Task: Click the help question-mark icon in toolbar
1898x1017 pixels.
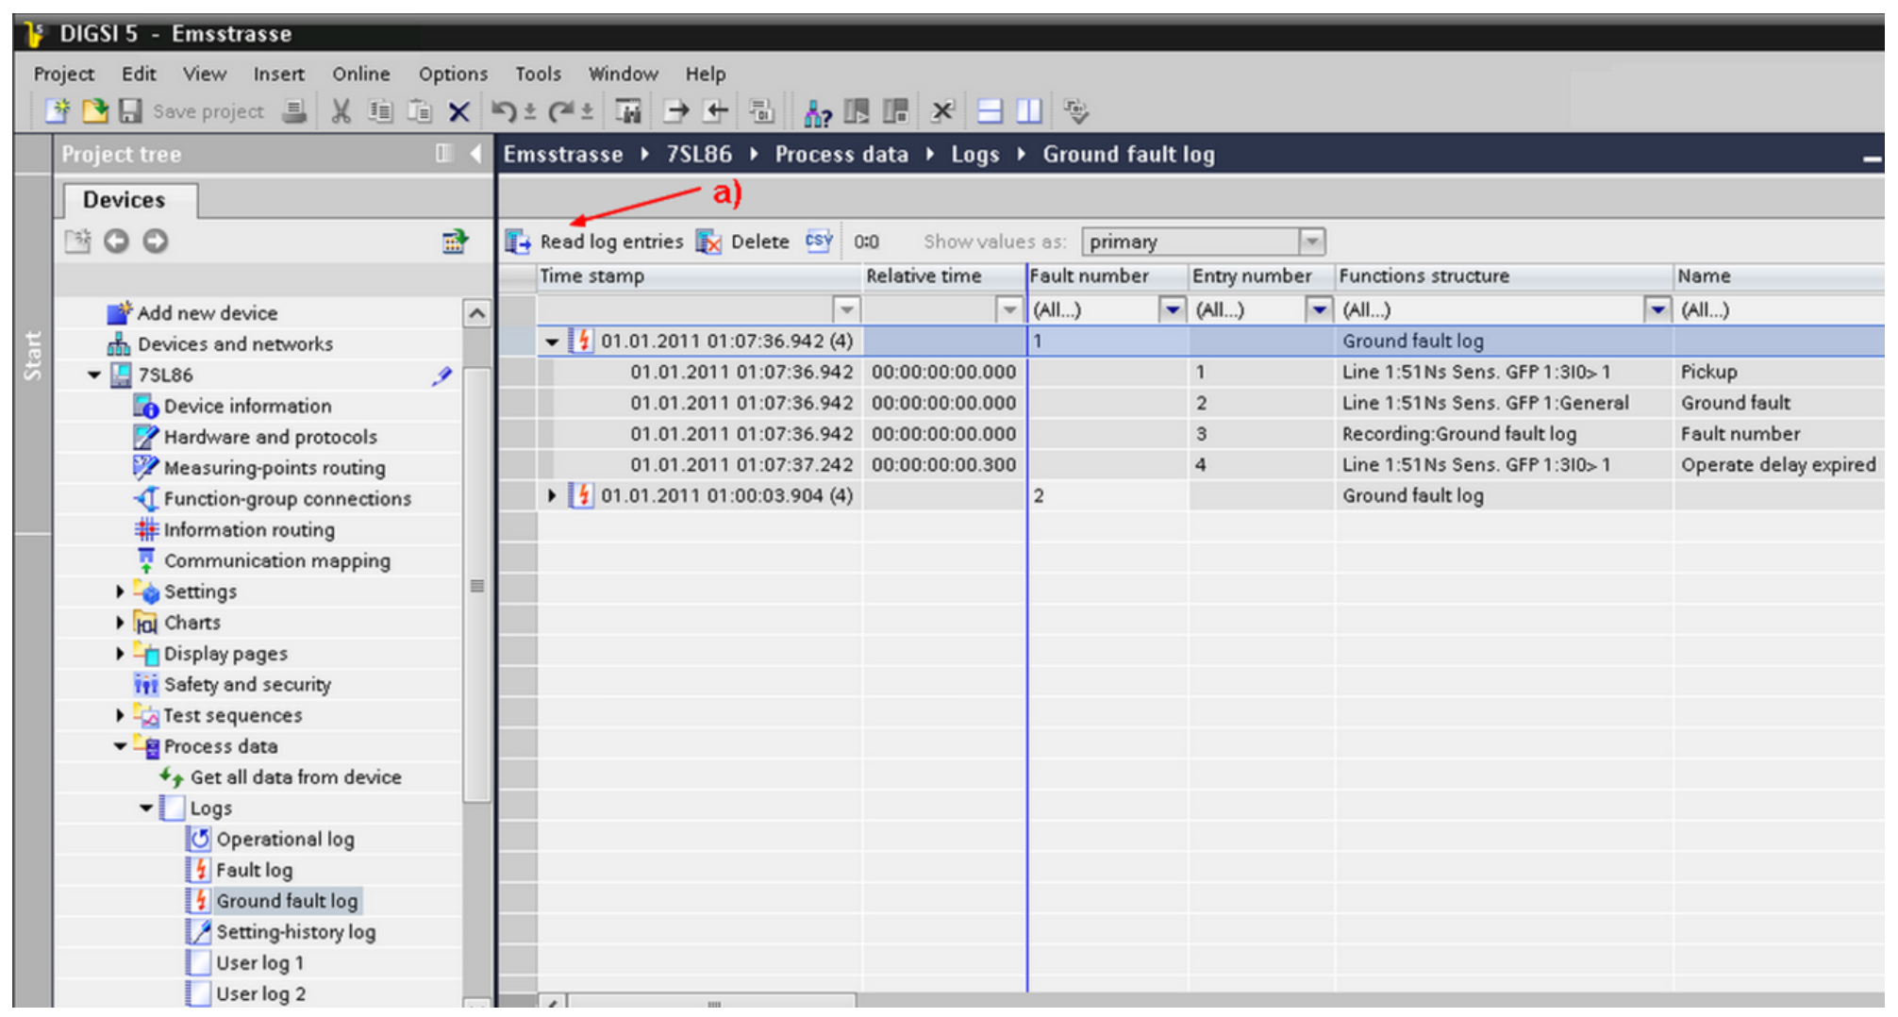Action: tap(817, 112)
